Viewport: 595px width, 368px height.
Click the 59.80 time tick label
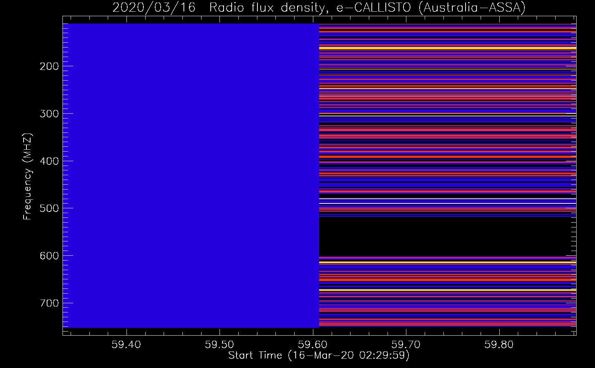(x=499, y=344)
